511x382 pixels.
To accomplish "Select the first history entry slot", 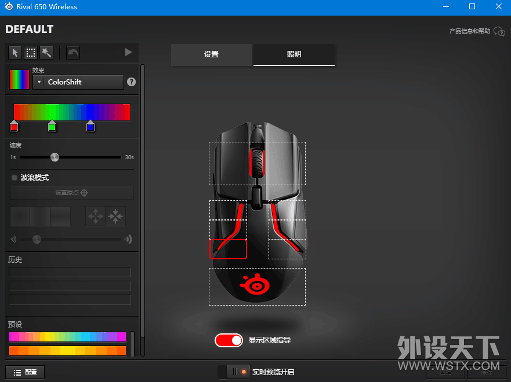I will tap(70, 272).
